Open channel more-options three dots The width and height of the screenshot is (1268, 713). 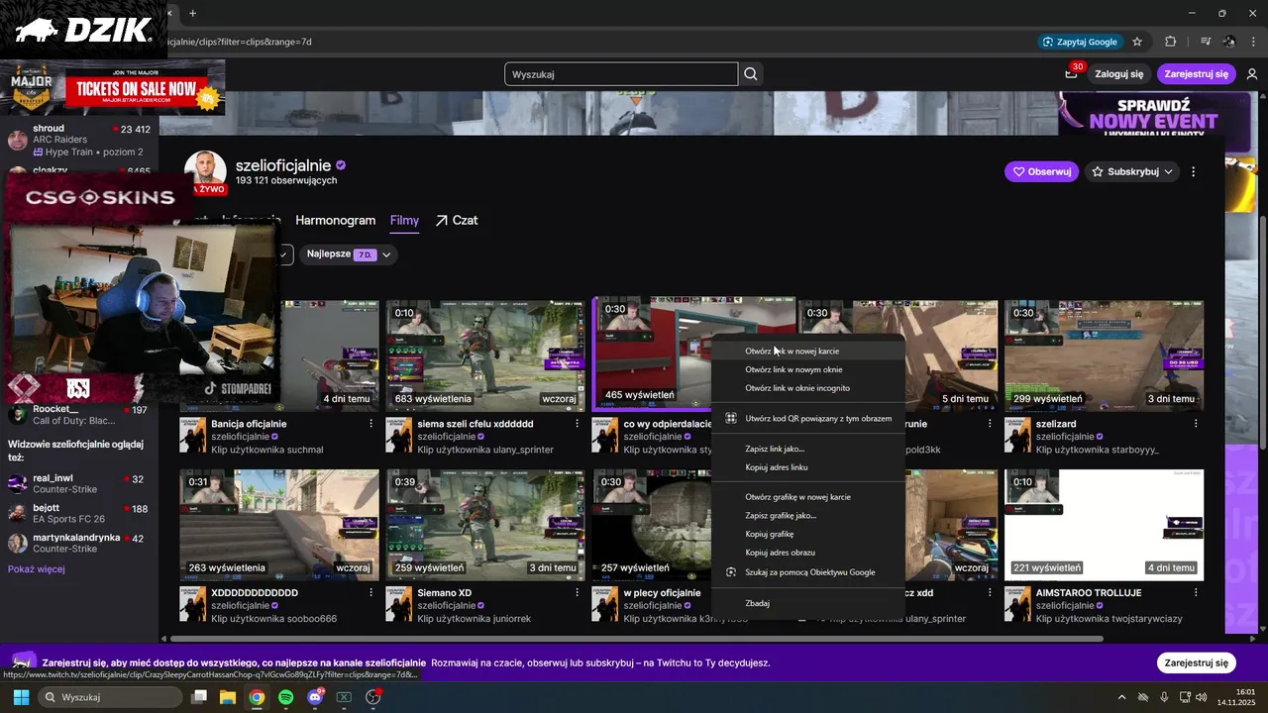(1193, 171)
